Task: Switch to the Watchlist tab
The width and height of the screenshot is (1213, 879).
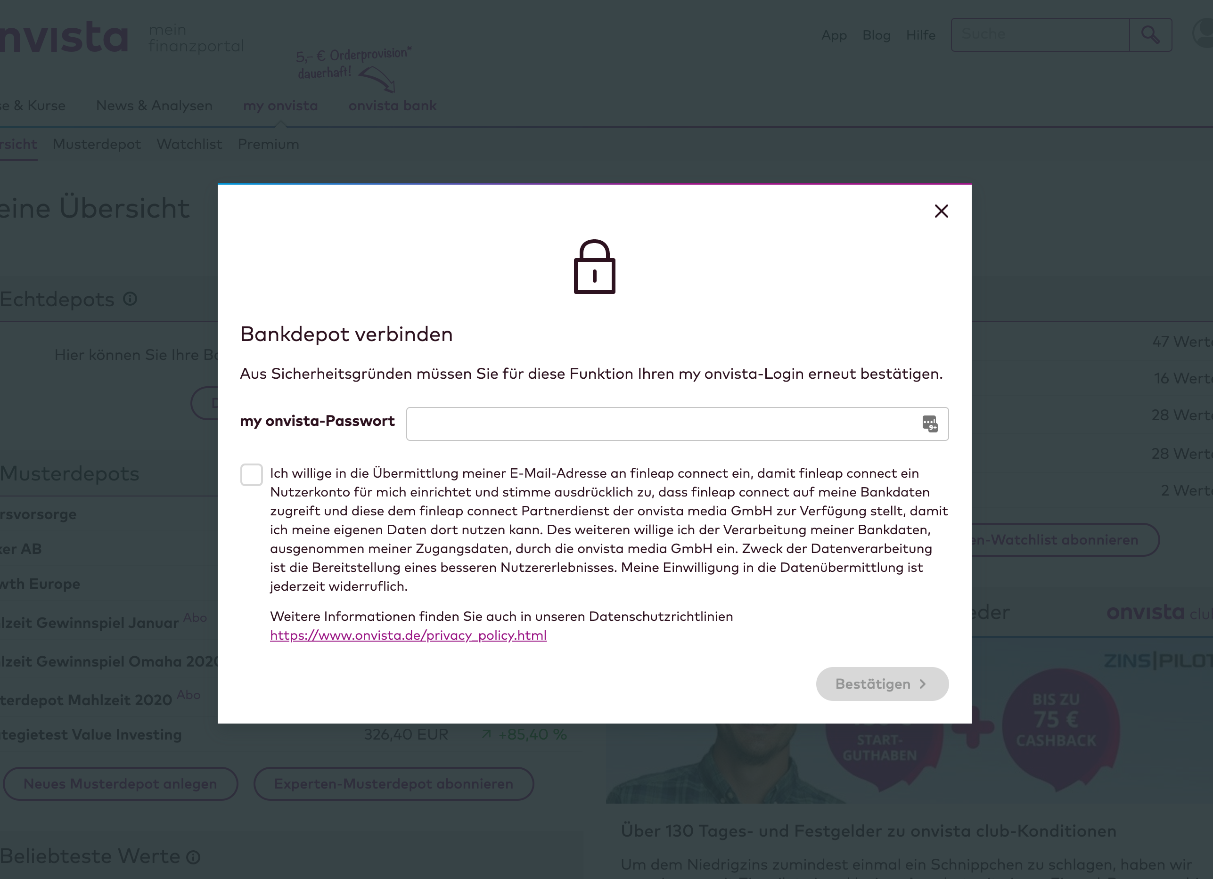Action: pyautogui.click(x=189, y=144)
